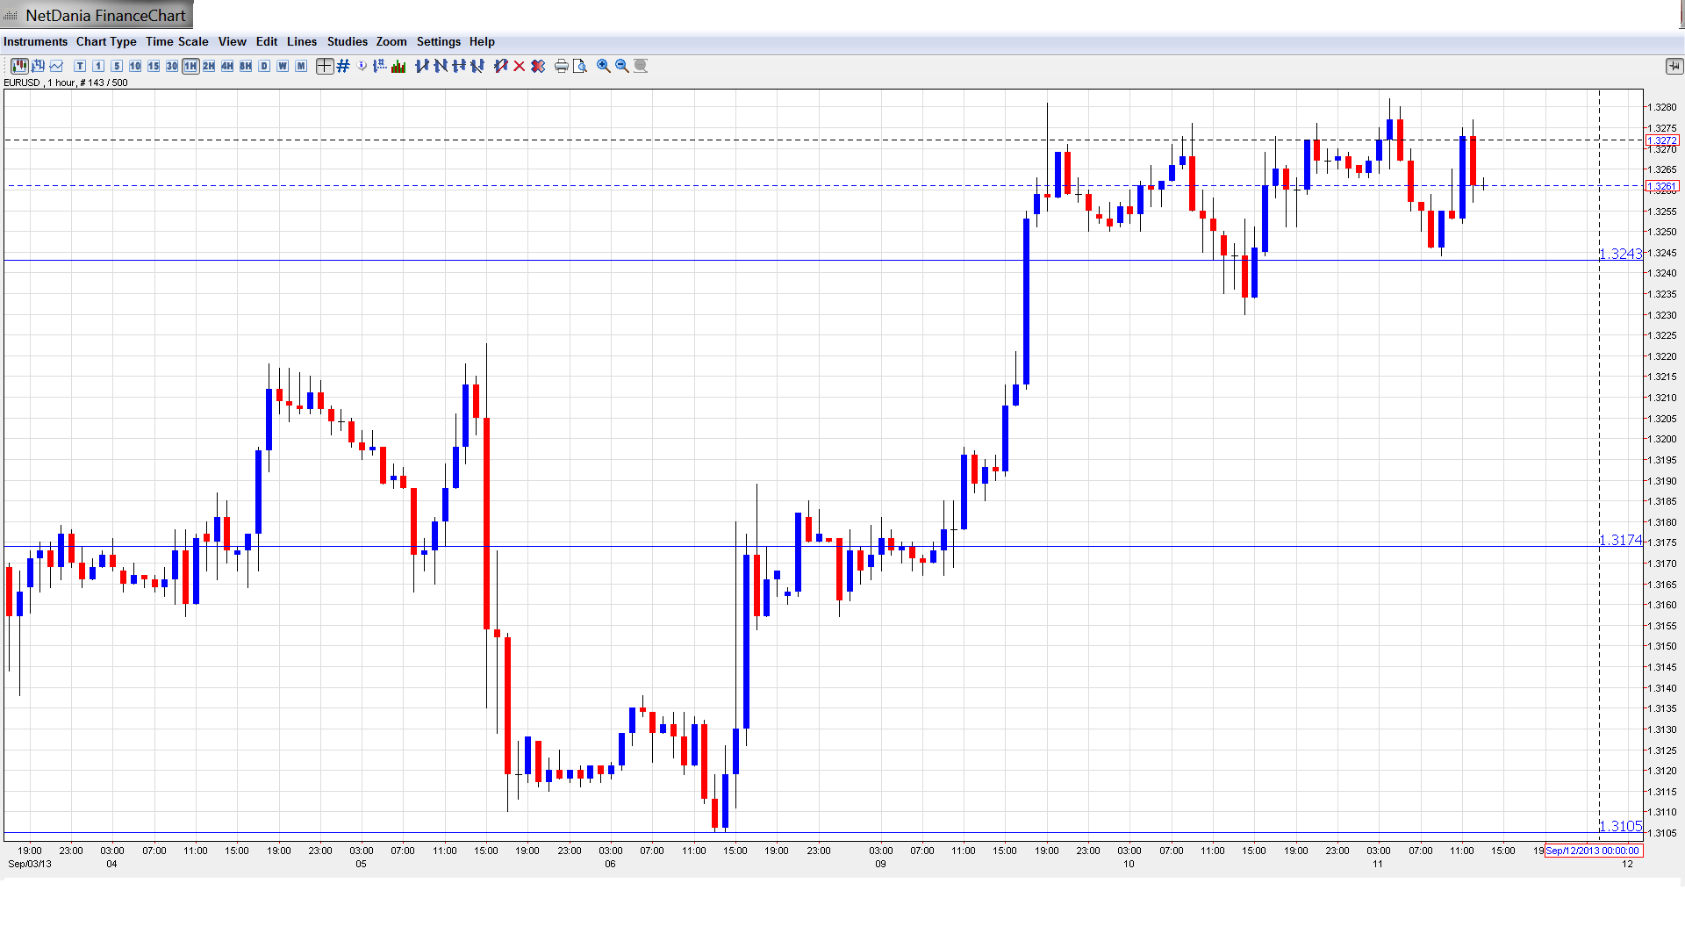The height and width of the screenshot is (948, 1685).
Task: Switch to line chart type icon
Action: click(56, 66)
